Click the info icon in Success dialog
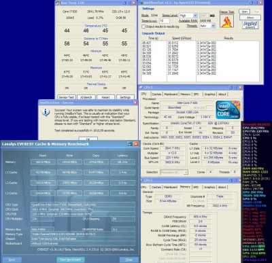The height and width of the screenshot is (263, 272). point(46,112)
